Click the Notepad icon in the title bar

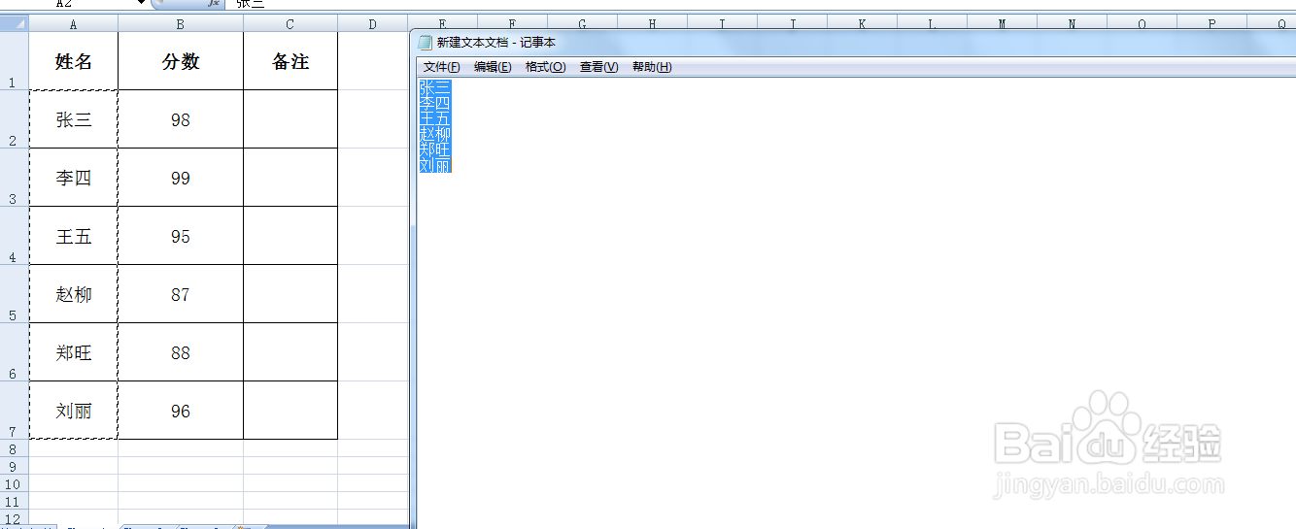coord(425,42)
